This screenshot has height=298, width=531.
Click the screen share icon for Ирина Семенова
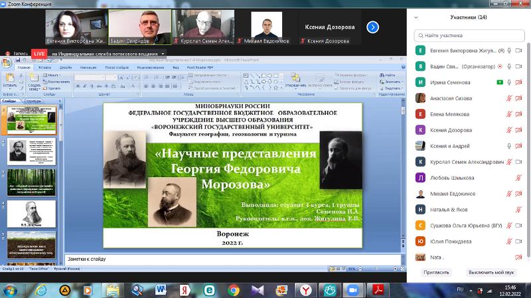click(x=499, y=82)
